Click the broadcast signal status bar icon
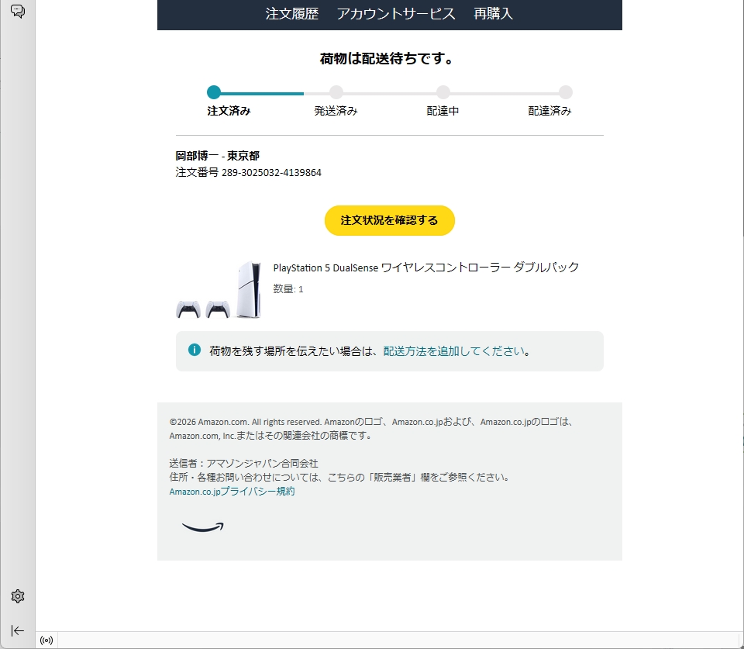The height and width of the screenshot is (649, 744). pyautogui.click(x=46, y=640)
